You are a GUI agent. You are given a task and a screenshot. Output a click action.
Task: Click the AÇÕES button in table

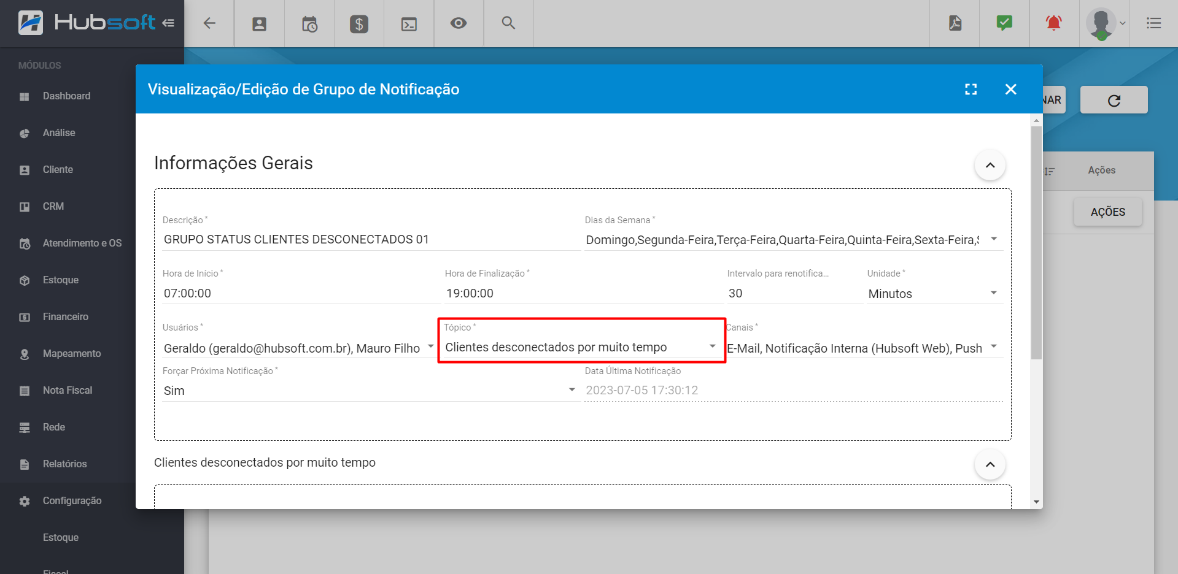pos(1107,212)
